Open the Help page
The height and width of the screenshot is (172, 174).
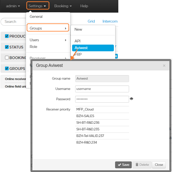(84, 6)
